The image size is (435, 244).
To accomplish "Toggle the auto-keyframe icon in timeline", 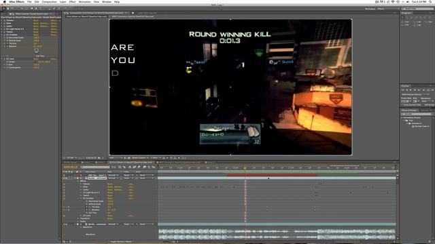I will [149, 167].
